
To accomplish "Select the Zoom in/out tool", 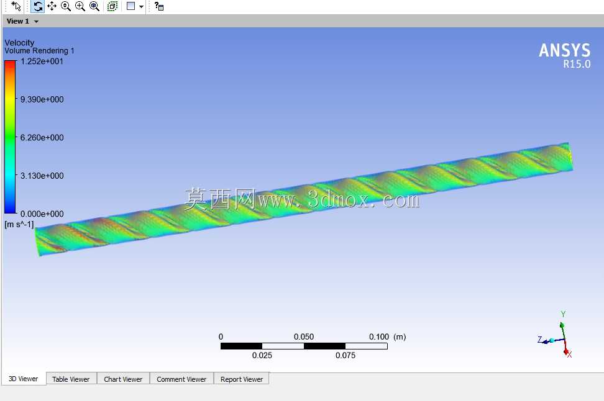I will [x=66, y=6].
